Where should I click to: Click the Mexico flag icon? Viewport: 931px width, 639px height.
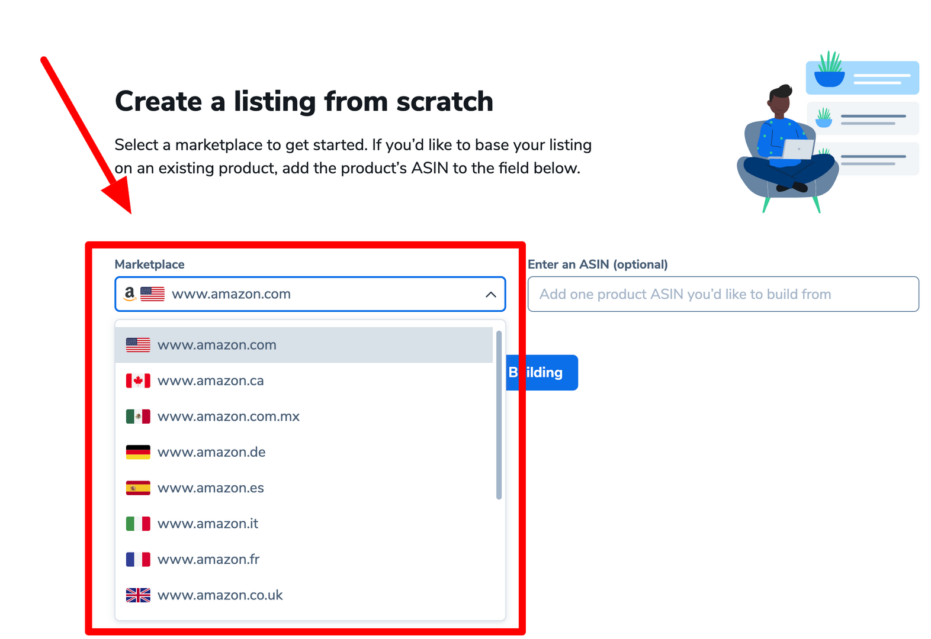pyautogui.click(x=138, y=417)
